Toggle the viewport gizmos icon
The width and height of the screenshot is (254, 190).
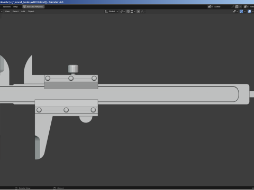click(241, 12)
